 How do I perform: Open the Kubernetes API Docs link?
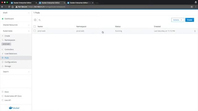(x=13, y=96)
